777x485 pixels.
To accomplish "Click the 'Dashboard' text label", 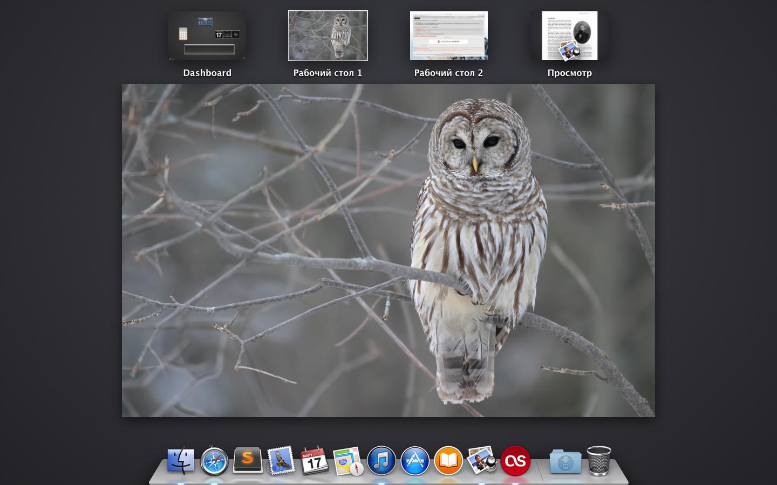I will coord(207,73).
